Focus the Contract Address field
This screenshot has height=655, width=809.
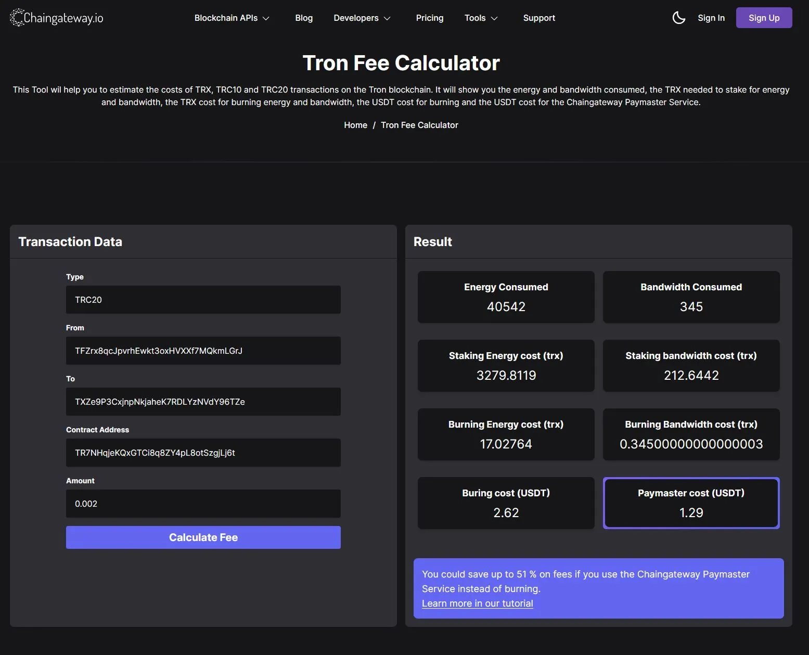(x=203, y=453)
